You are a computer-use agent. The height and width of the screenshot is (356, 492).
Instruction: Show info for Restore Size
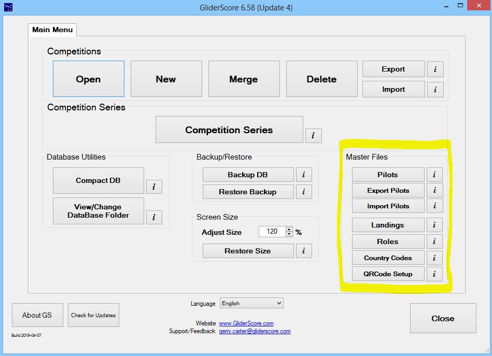(304, 251)
